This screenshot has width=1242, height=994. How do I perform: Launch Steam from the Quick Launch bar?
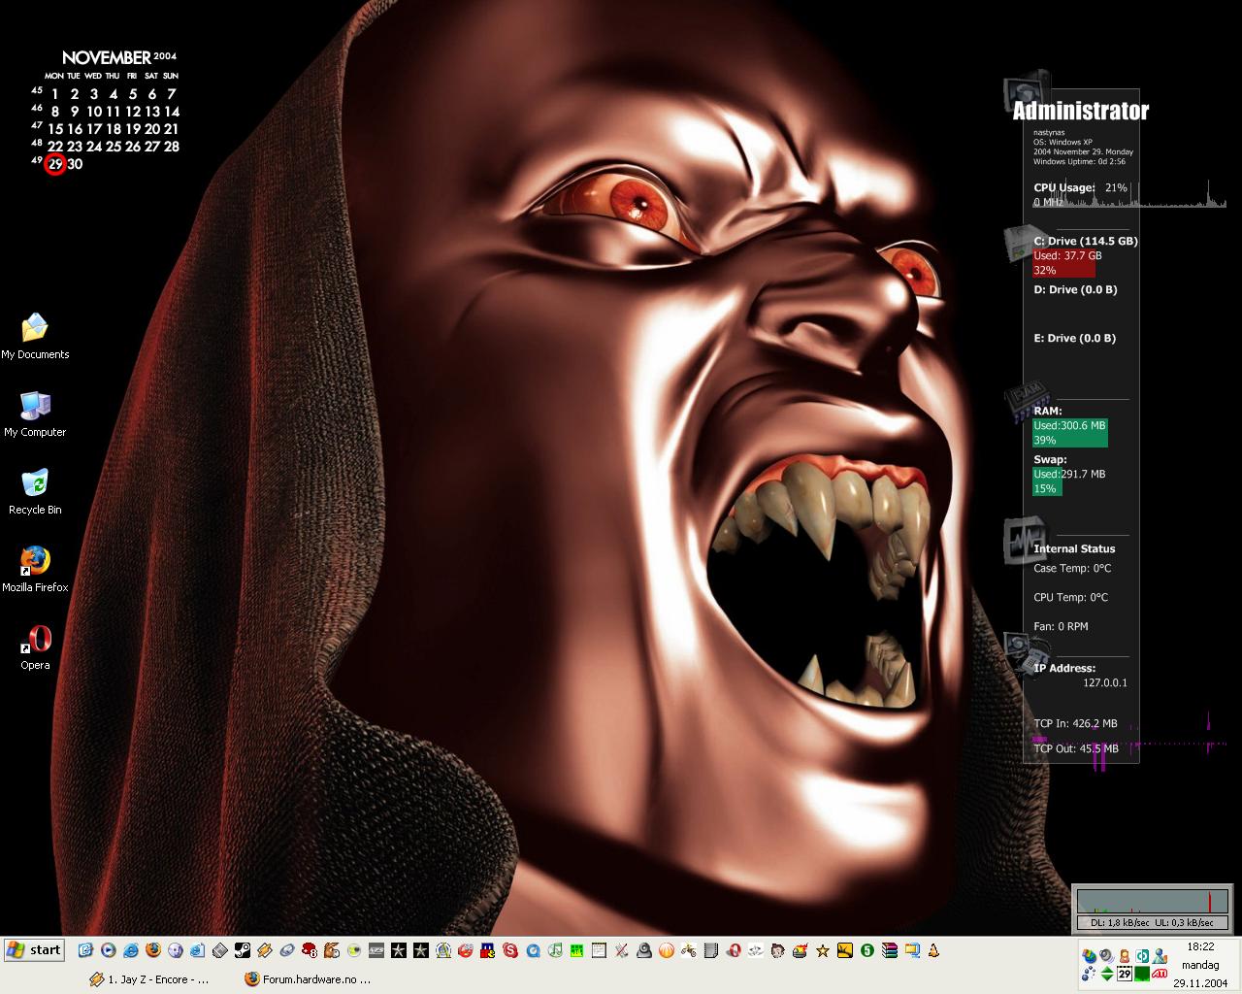pos(242,950)
